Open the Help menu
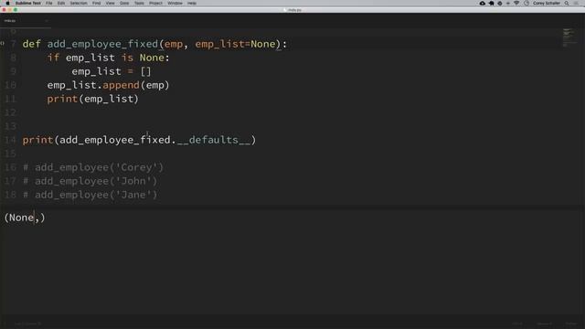585x329 pixels. click(x=192, y=3)
